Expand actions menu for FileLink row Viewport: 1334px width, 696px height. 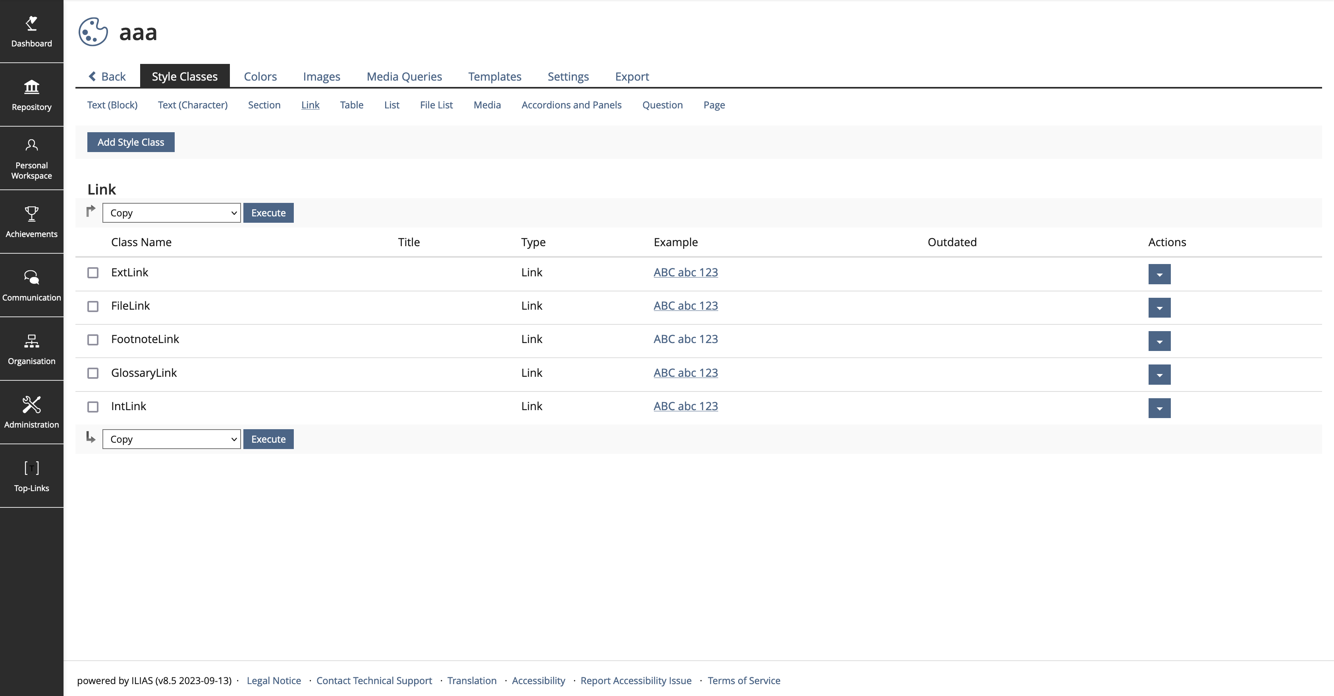coord(1159,308)
